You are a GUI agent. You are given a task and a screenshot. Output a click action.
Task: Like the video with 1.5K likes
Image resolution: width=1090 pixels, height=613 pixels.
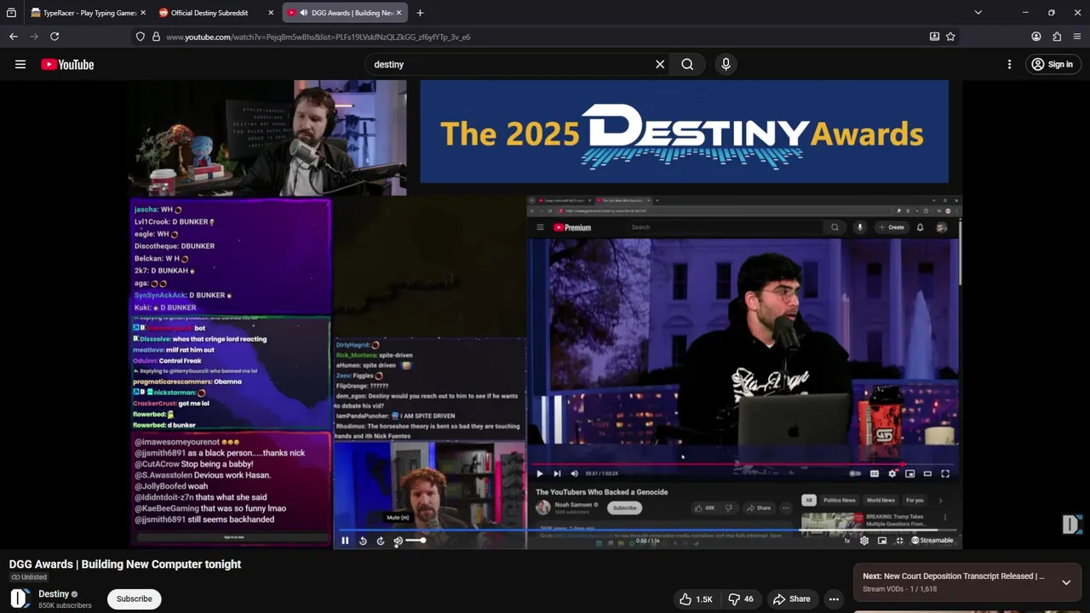[696, 599]
